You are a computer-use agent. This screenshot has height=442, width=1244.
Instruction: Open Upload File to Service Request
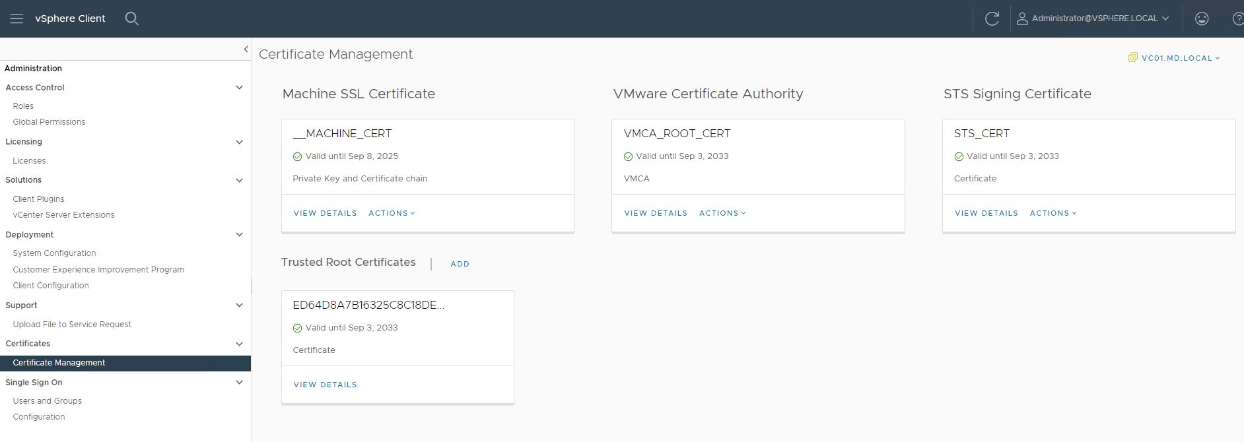click(x=72, y=325)
